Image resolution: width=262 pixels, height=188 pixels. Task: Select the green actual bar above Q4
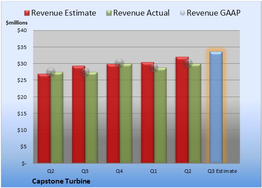pos(126,113)
